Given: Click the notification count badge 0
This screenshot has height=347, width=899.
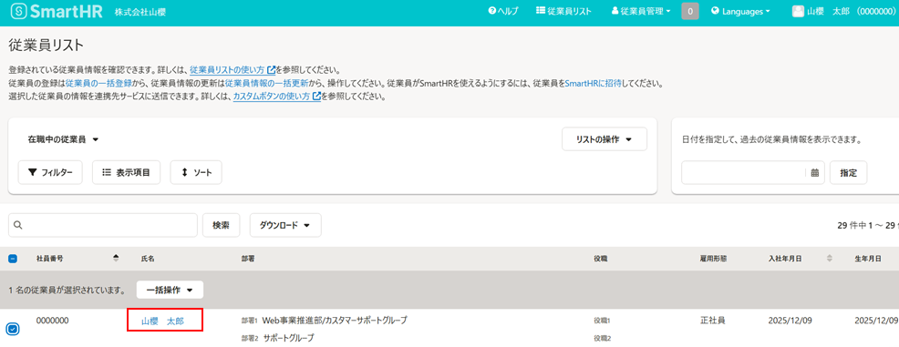Looking at the screenshot, I should coord(689,12).
